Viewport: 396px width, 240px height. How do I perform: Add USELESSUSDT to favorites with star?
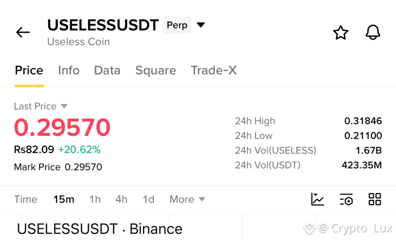click(x=341, y=33)
